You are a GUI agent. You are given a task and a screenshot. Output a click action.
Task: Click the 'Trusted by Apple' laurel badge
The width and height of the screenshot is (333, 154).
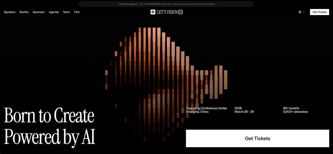pyautogui.click(x=128, y=4)
